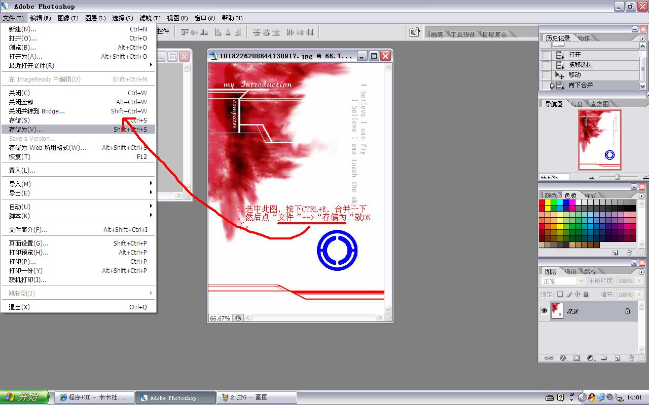Image resolution: width=649 pixels, height=405 pixels.
Task: Toggle history brush source box beside 打开
Action: pyautogui.click(x=546, y=55)
